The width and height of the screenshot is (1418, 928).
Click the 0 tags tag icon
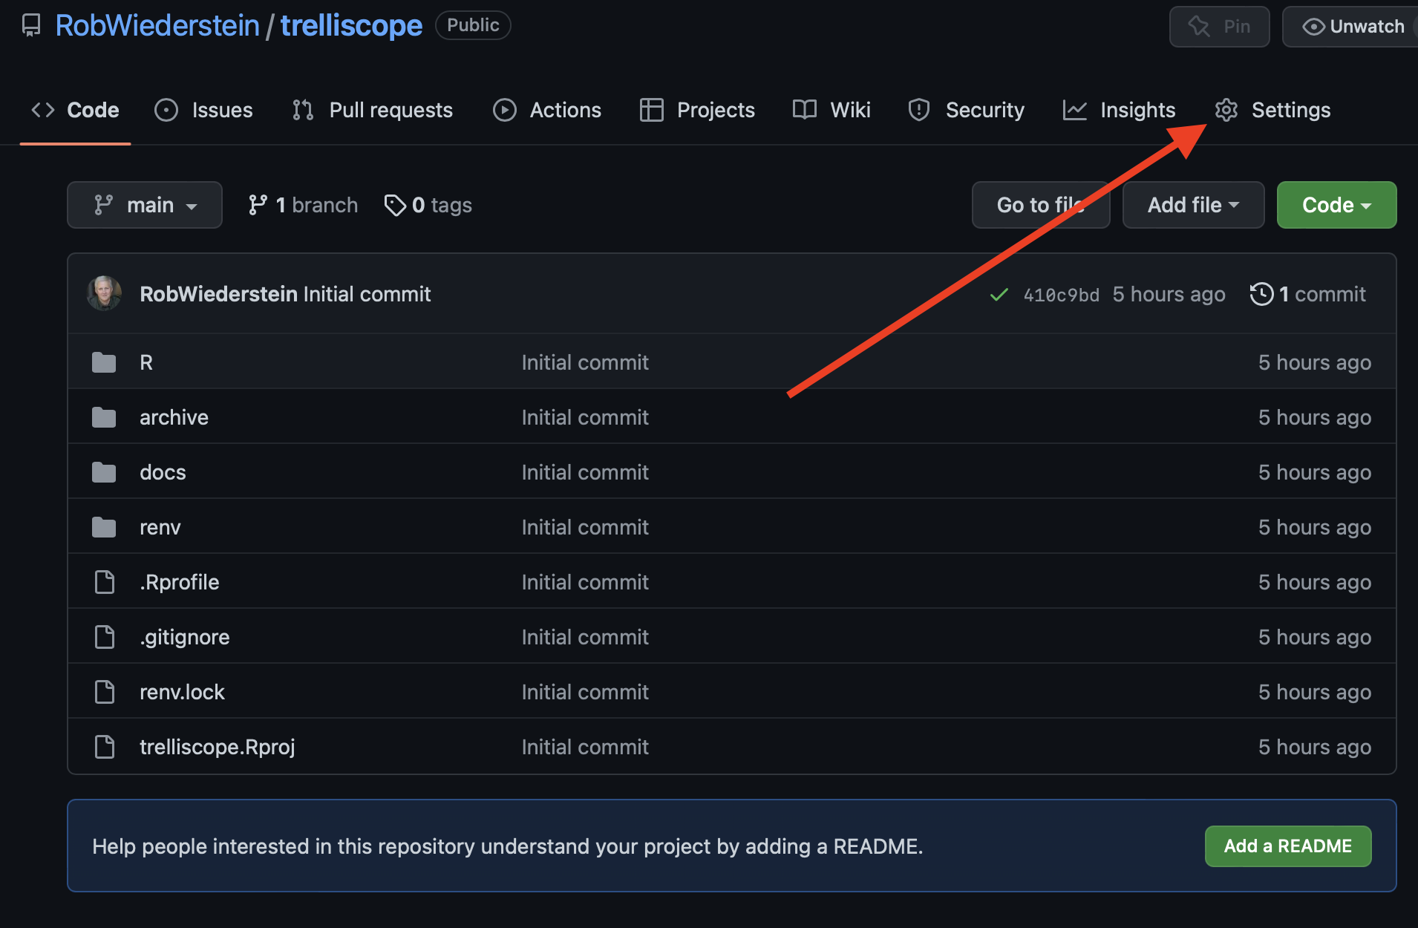coord(395,205)
